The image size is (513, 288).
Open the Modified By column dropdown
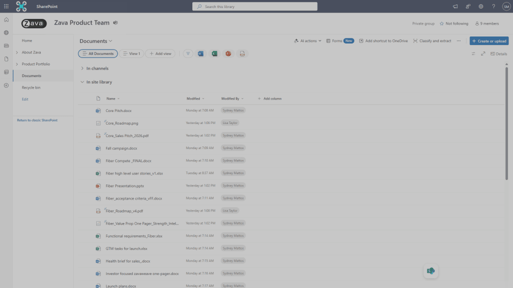click(x=232, y=98)
